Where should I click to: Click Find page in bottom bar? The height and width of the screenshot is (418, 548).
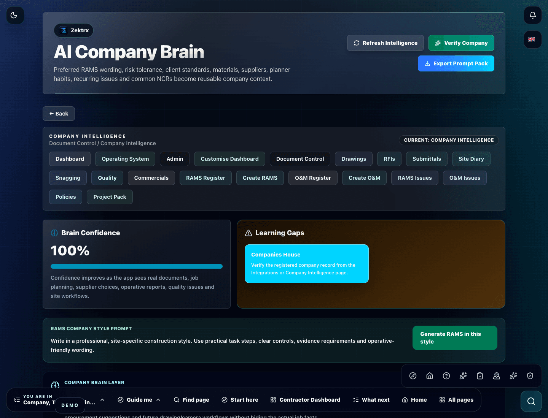click(191, 400)
